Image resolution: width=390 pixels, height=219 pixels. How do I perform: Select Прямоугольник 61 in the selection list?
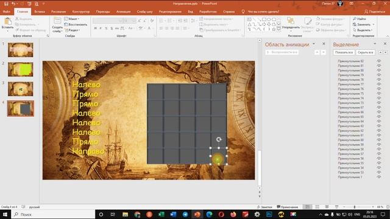point(351,135)
